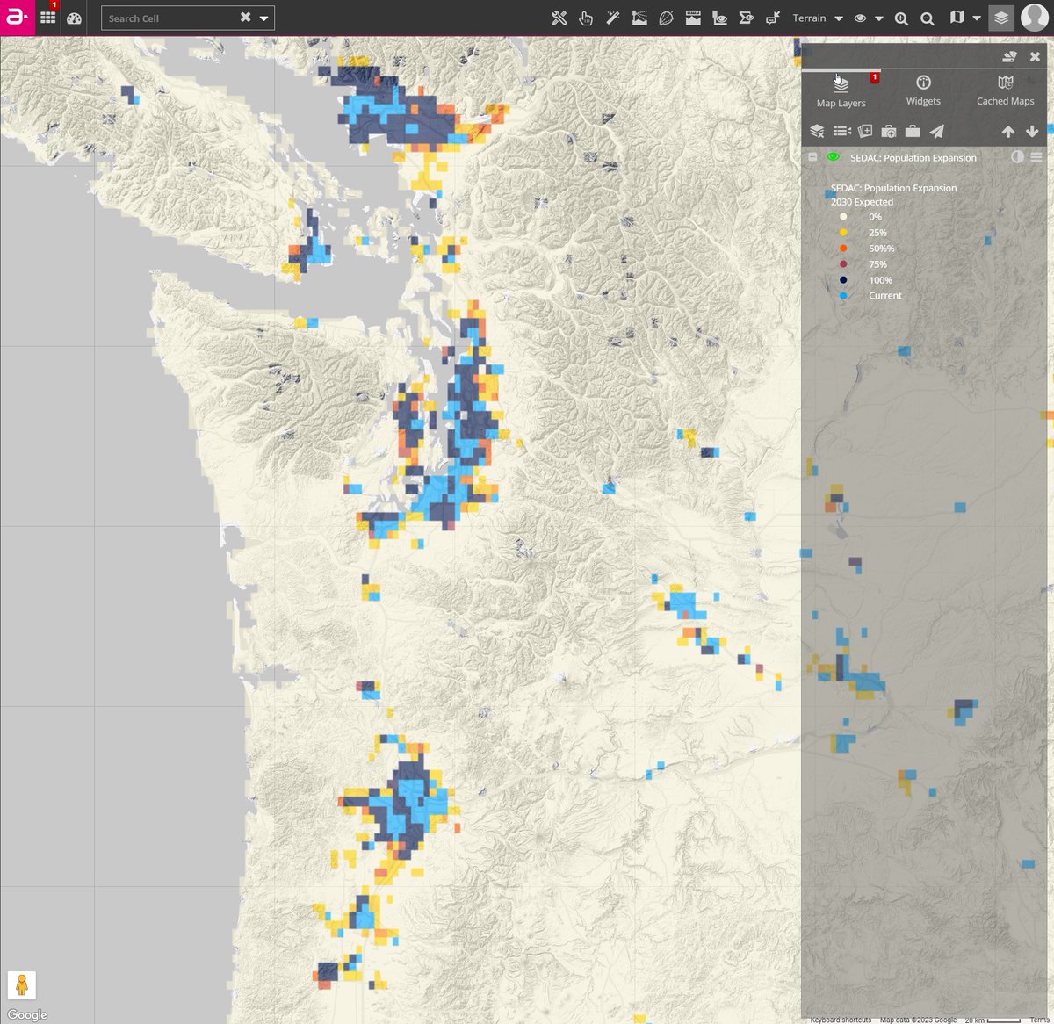Click the Google logo link
Image resolution: width=1054 pixels, height=1024 pixels.
[27, 1014]
